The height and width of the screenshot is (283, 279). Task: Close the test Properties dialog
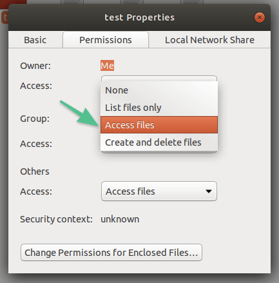[260, 17]
